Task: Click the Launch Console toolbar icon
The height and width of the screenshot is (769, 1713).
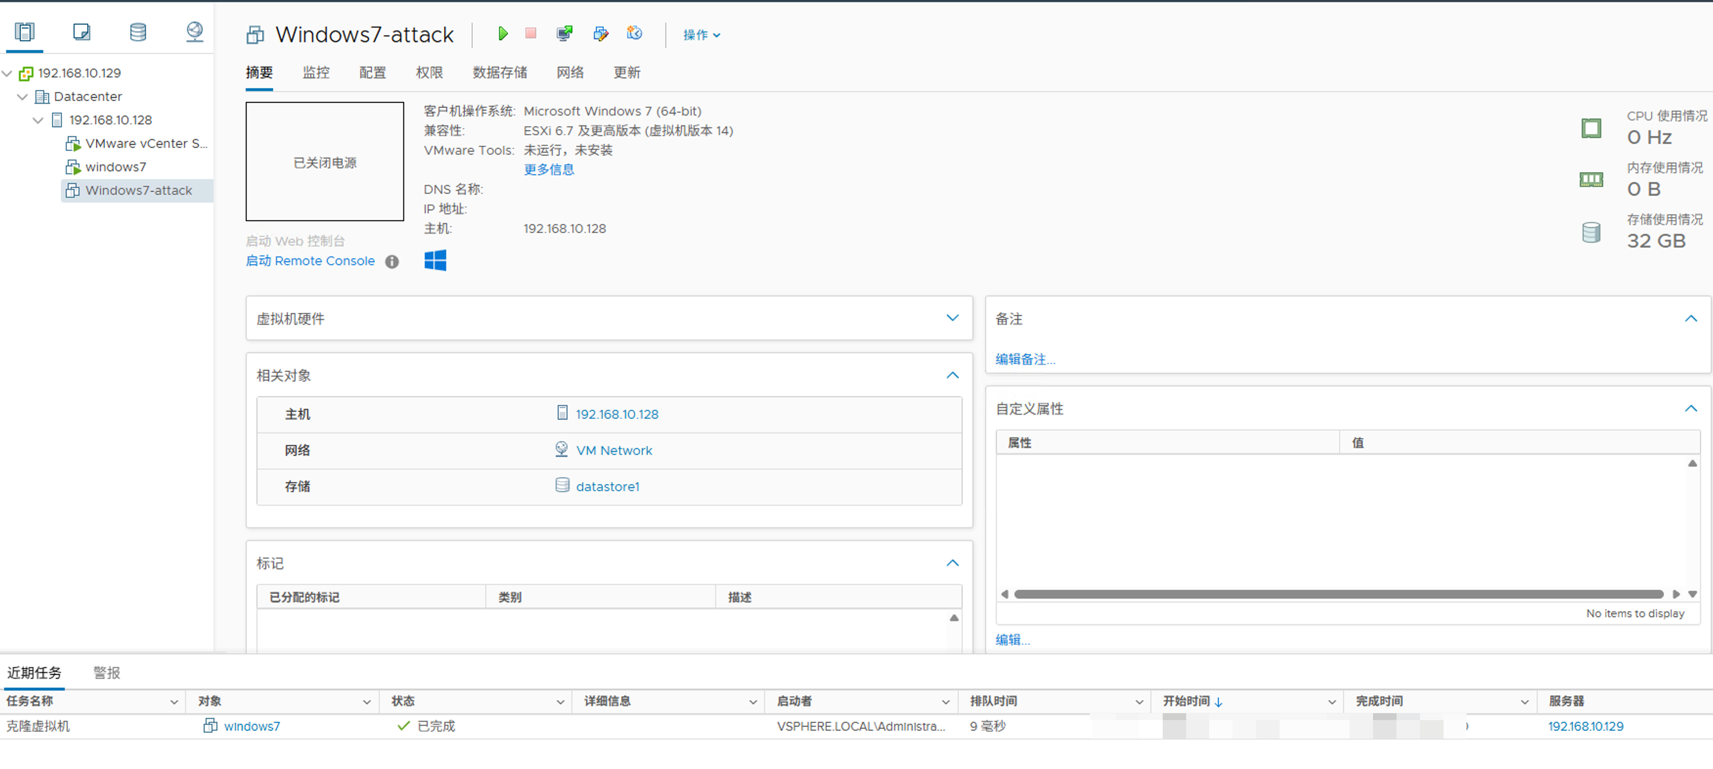Action: click(x=564, y=33)
